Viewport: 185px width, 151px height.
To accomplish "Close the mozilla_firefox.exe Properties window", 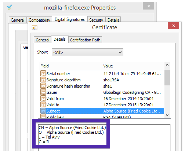I will click(148, 6).
